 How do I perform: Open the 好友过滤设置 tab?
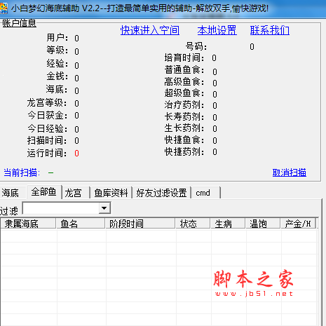coord(162,193)
